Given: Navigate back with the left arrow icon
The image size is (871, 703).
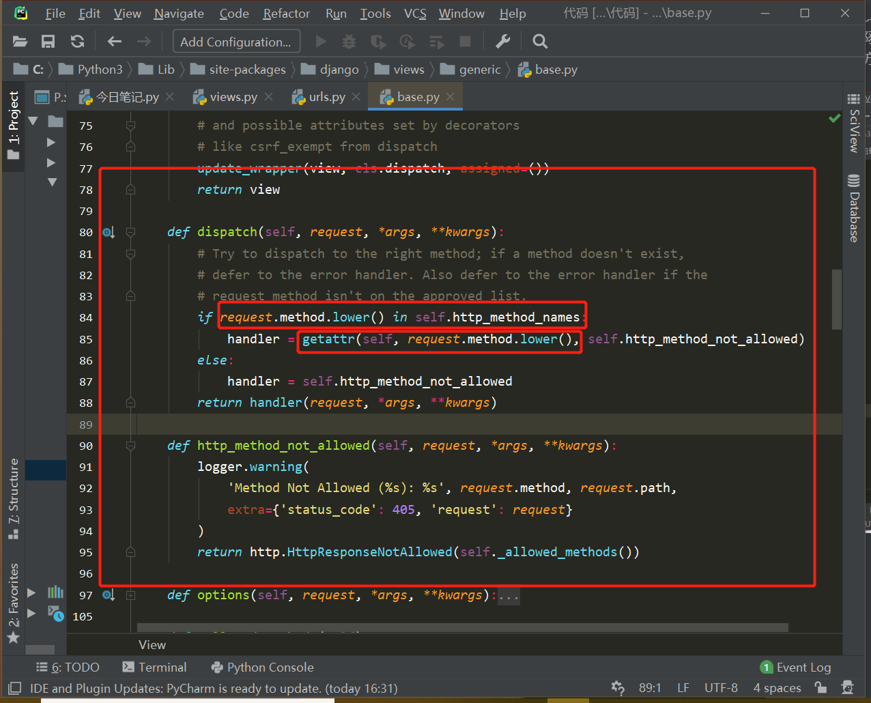Looking at the screenshot, I should (x=115, y=42).
